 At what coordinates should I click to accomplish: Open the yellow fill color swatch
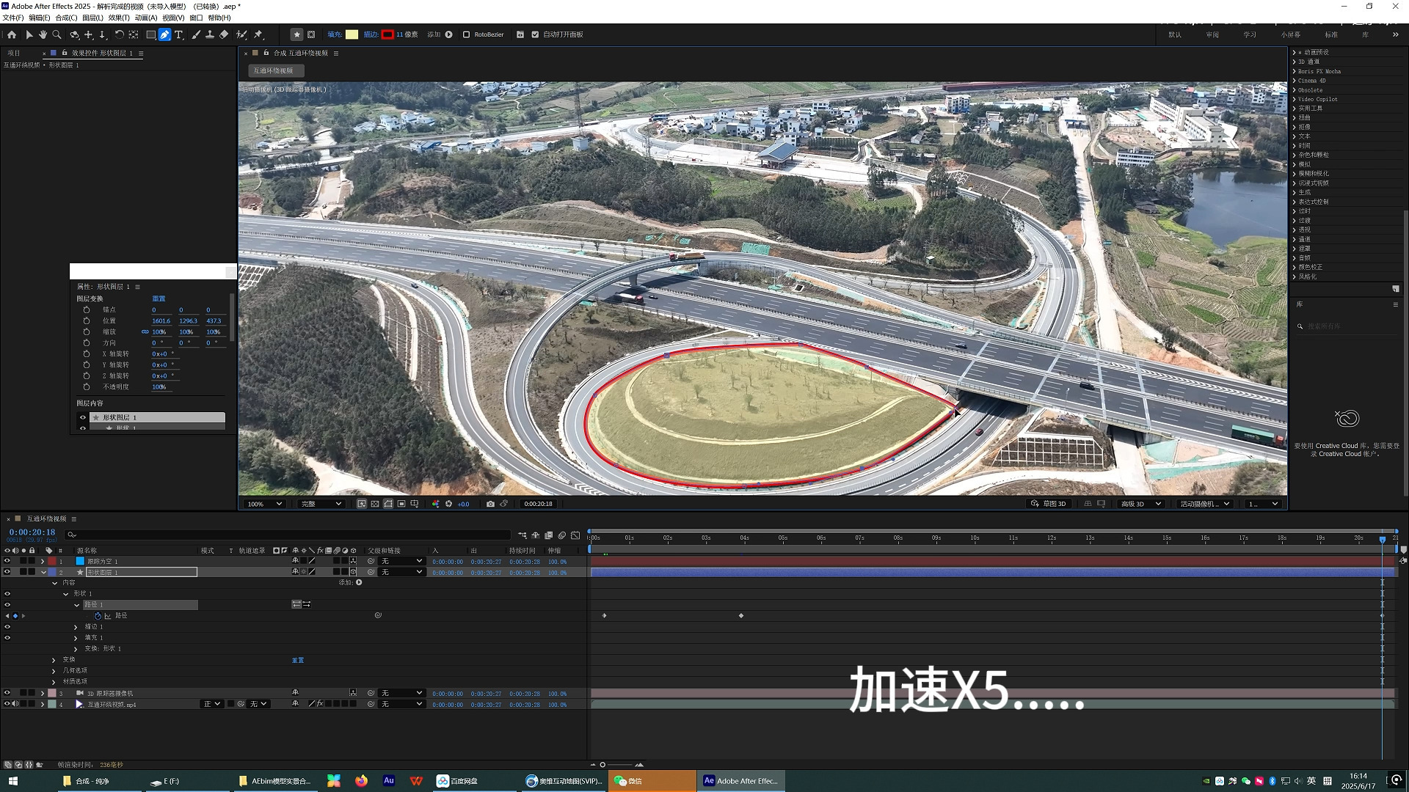click(x=352, y=34)
